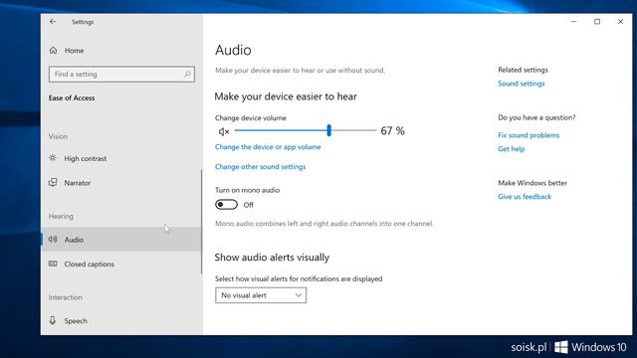Expand the visual alerts chevron arrow
Viewport: 637px width, 358px height.
point(299,295)
